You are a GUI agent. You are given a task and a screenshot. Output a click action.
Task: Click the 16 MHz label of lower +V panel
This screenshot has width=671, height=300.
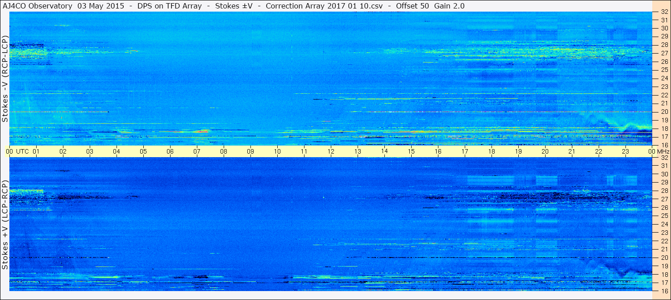coord(664,291)
